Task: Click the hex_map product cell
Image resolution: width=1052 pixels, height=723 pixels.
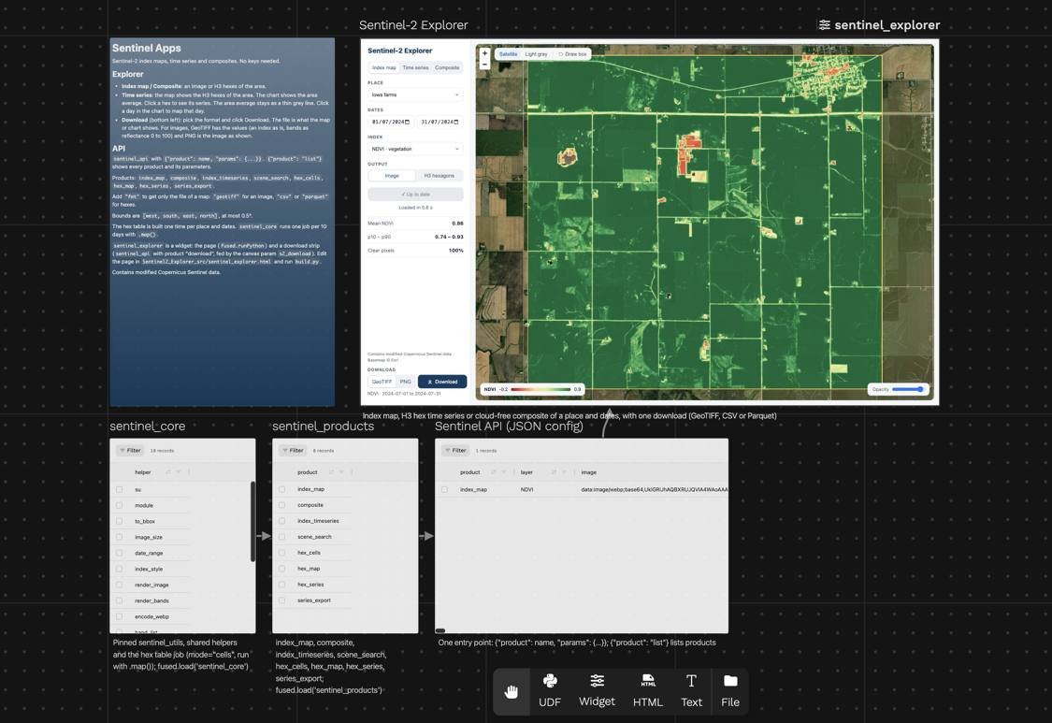Action: coord(309,569)
